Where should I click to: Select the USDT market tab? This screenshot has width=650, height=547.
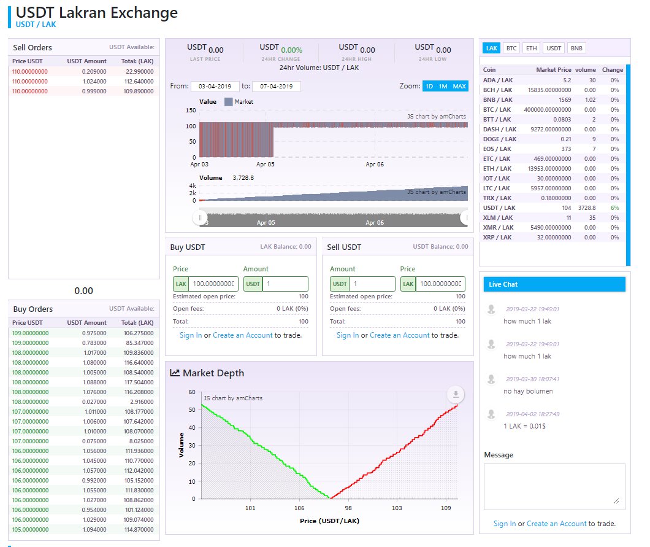(x=553, y=48)
